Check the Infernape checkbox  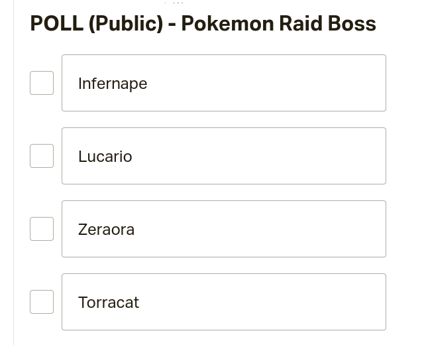(x=42, y=83)
